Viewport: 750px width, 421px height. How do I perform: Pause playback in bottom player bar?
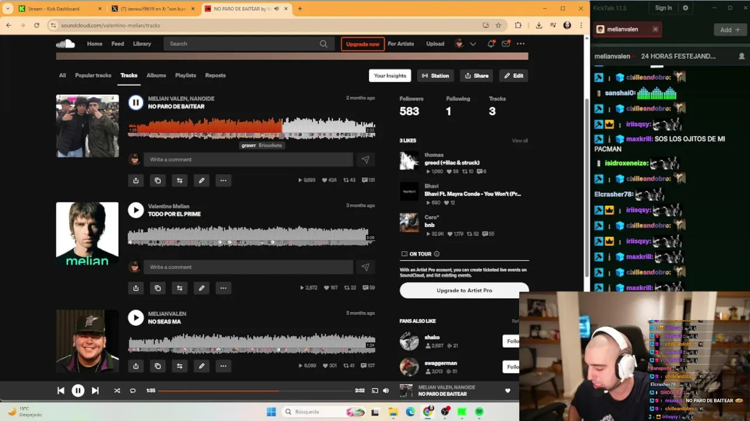[78, 391]
